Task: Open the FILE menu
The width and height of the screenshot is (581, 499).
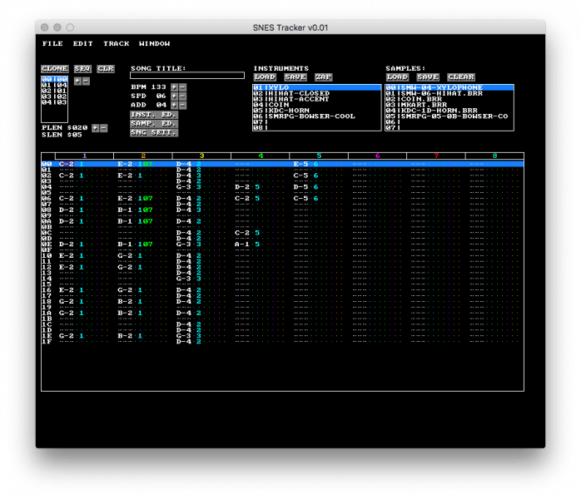Action: click(52, 44)
